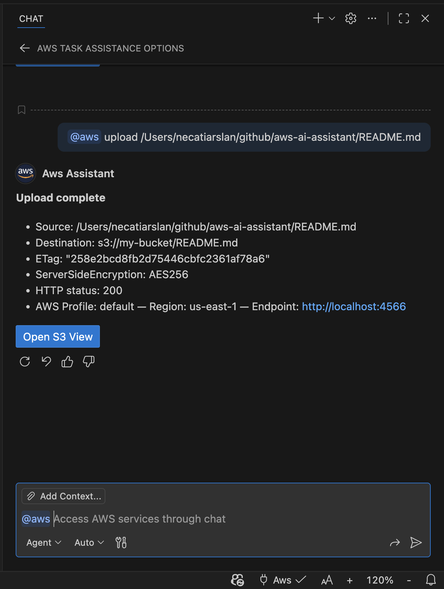Click the ServerSideEncryption: AES256 line
This screenshot has height=589, width=444.
(112, 274)
